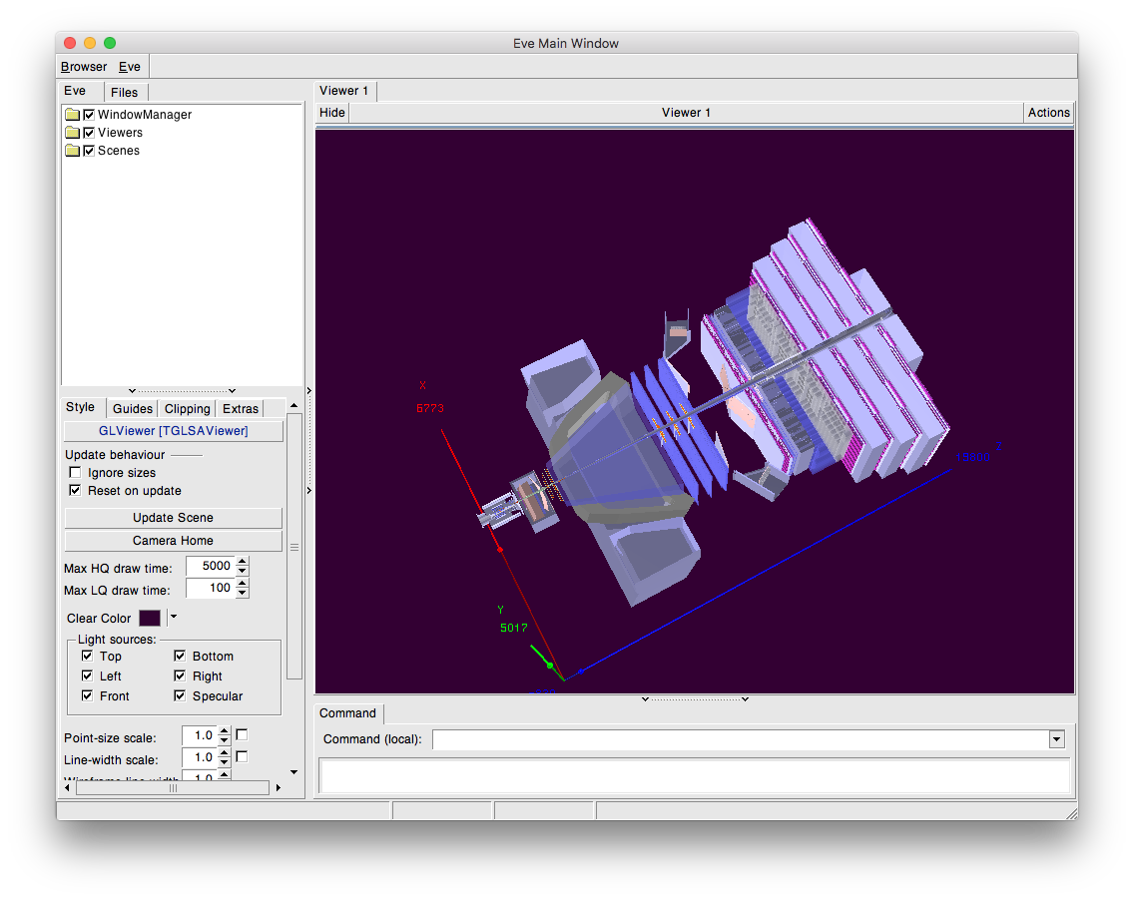
Task: Click the Update Scene button
Action: coord(173,518)
